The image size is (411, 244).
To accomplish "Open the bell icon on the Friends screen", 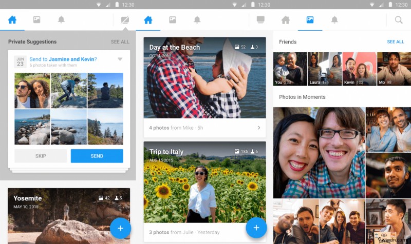I will [x=334, y=20].
